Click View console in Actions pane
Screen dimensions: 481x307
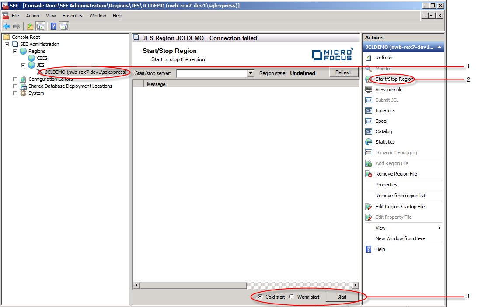(x=389, y=90)
